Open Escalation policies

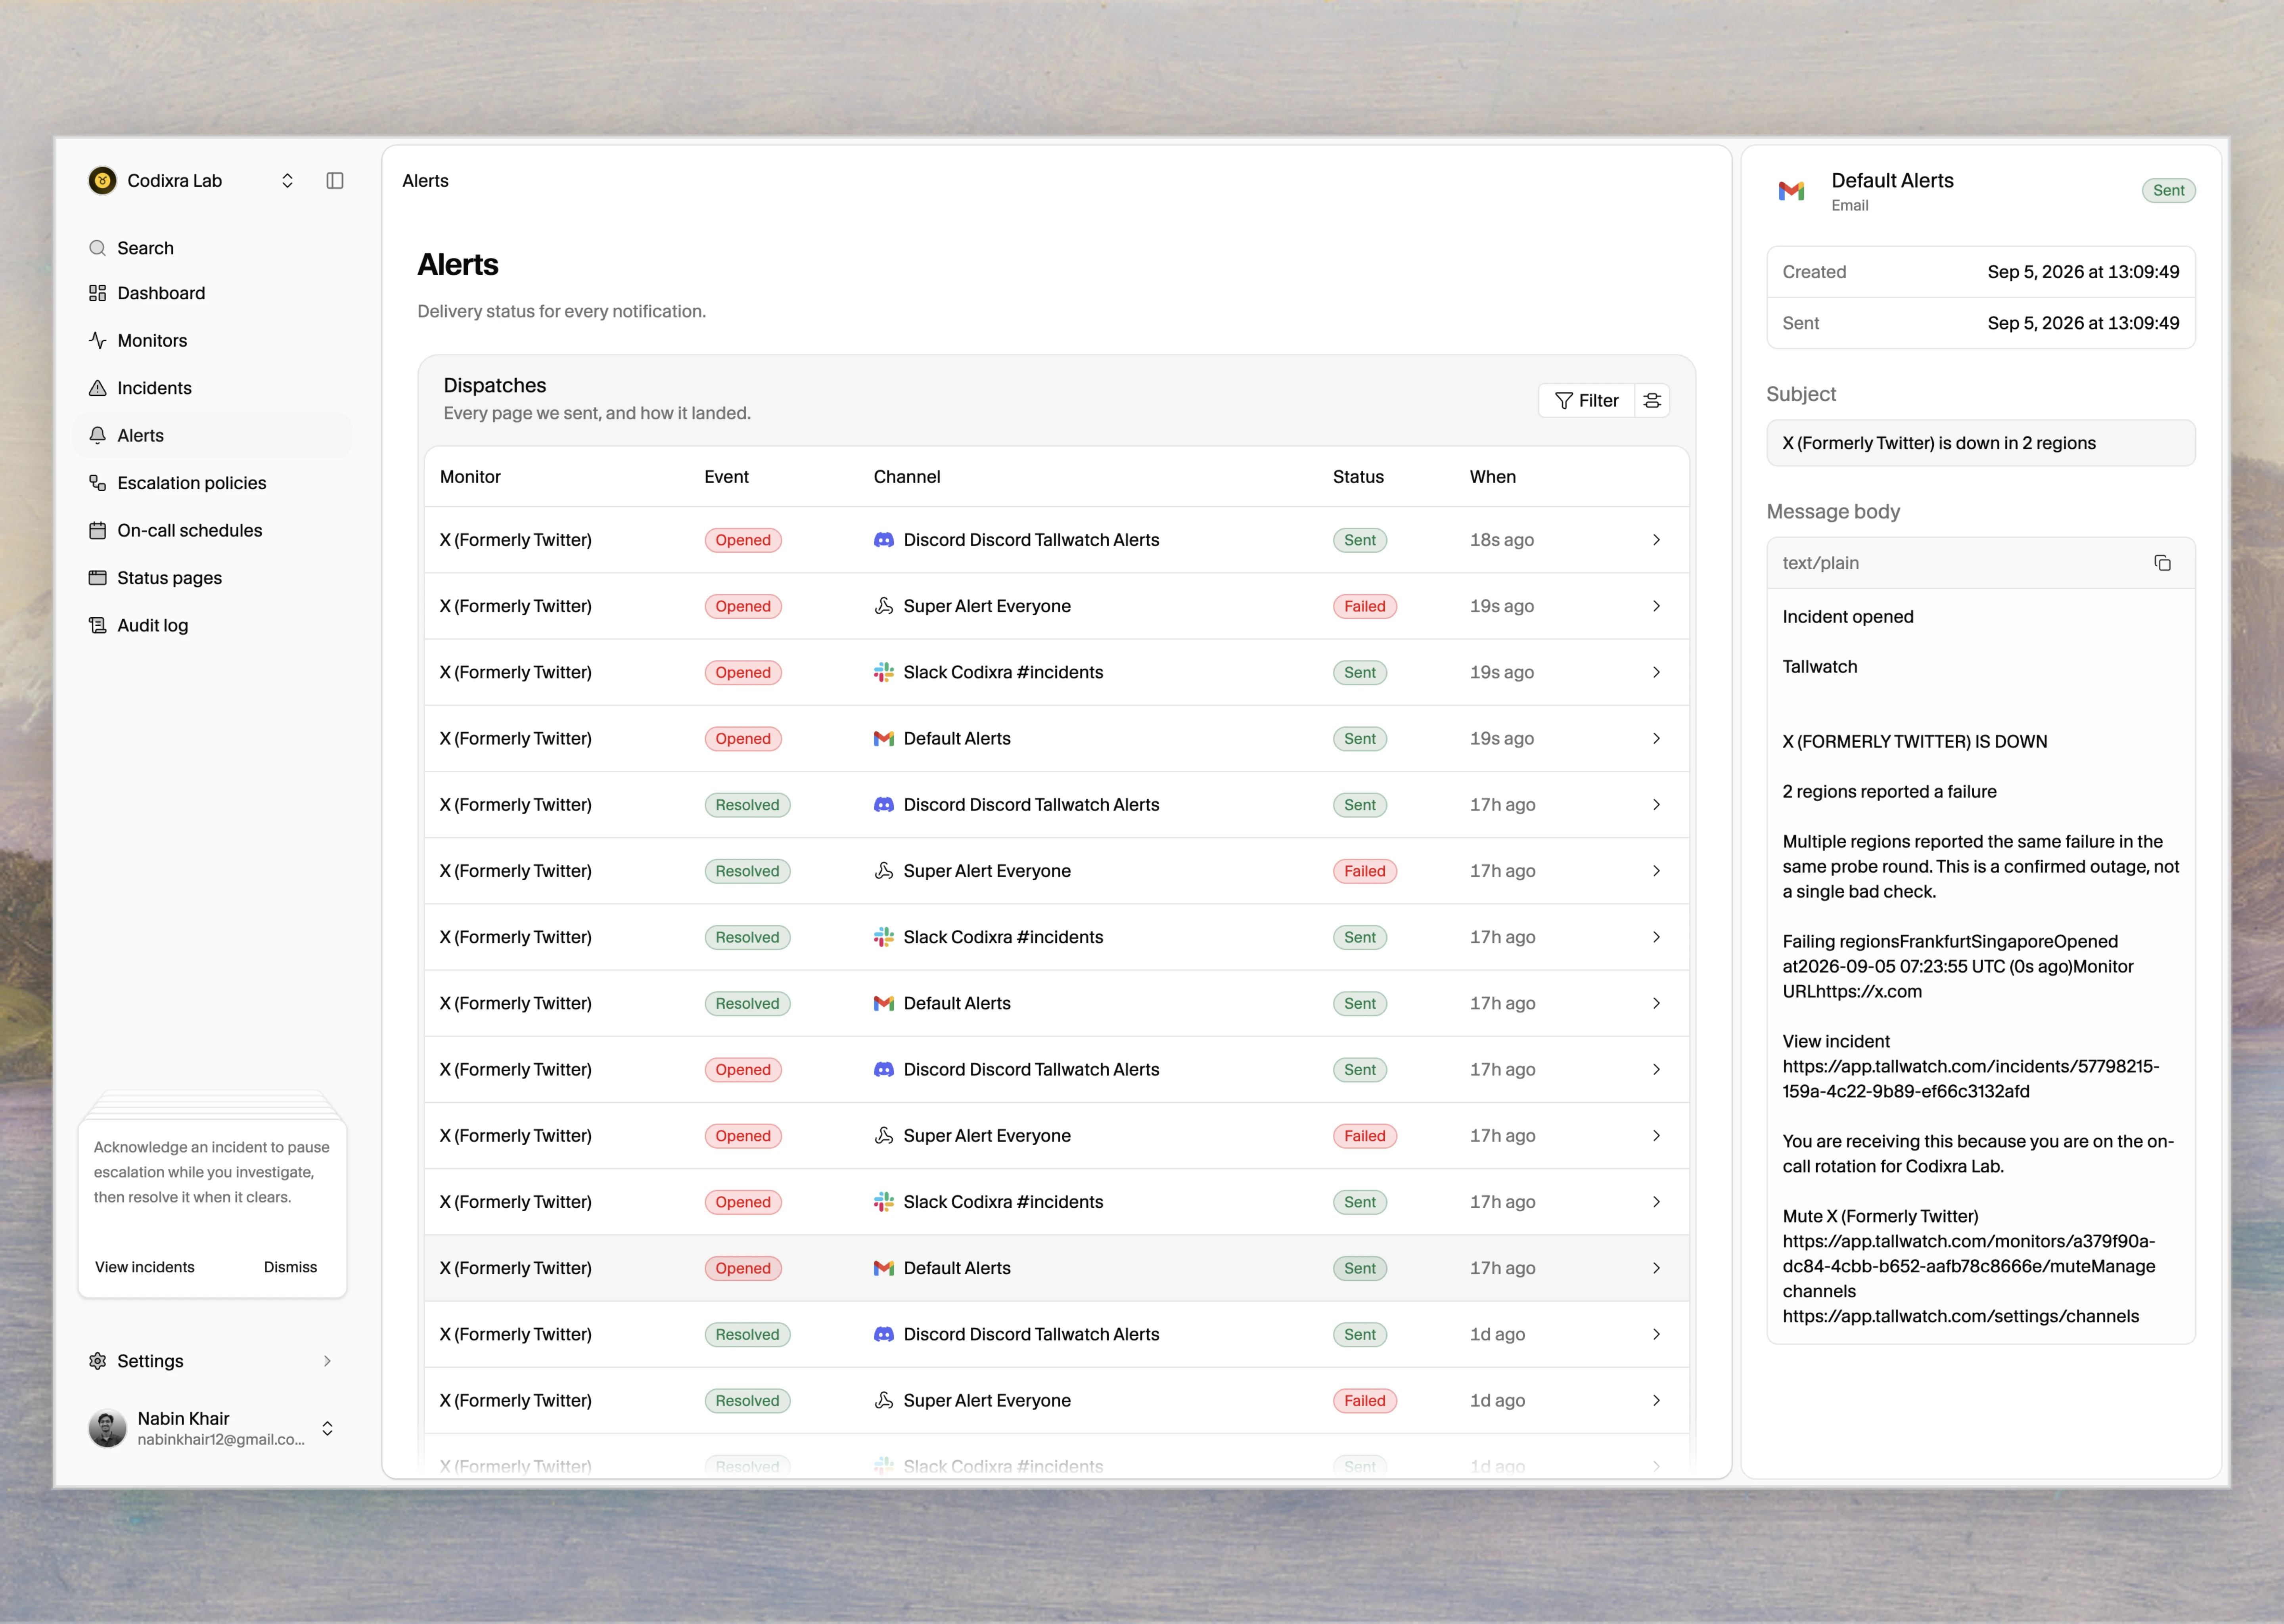point(212,483)
